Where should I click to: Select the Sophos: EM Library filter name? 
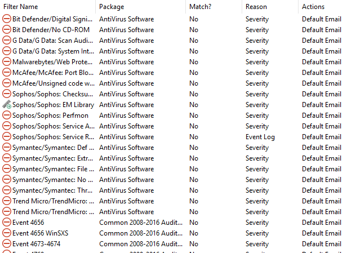[x=53, y=105]
